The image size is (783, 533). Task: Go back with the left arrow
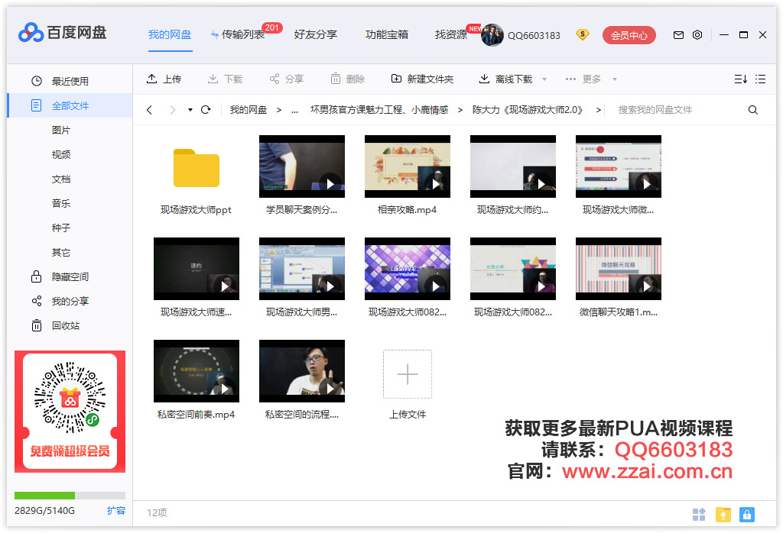pos(149,110)
